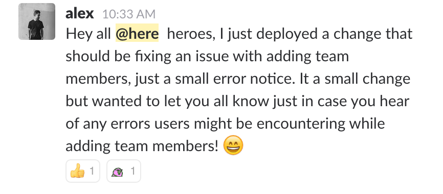Open alex's profile photo avatar
Viewport: 443px width, 194px height.
(37, 21)
